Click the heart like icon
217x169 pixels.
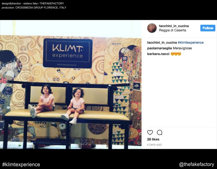point(150,132)
